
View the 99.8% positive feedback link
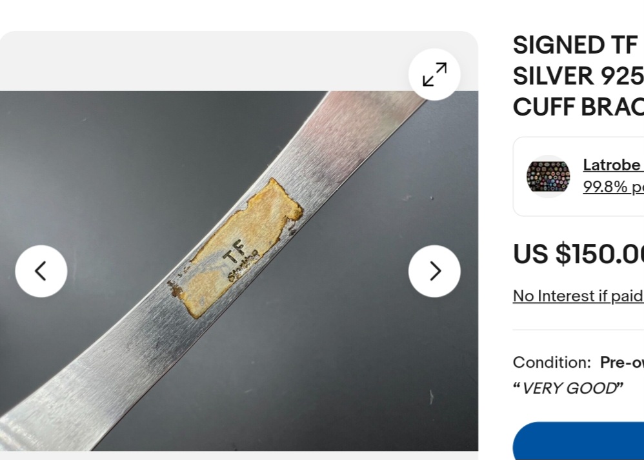pyautogui.click(x=613, y=187)
